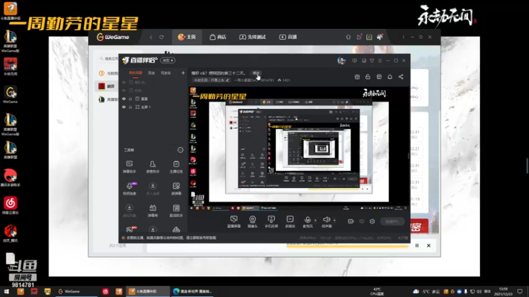This screenshot has height=297, width=529.
Task: Click the WeGame refresh arrow icon
Action: click(161, 37)
